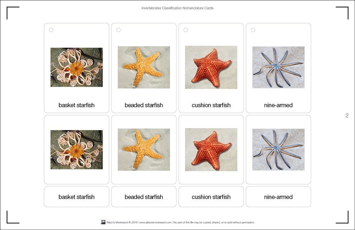Image resolution: width=355 pixels, height=230 pixels.
Task: Click the "cushion starfish" caption under the top-row photo
Action: (x=211, y=105)
